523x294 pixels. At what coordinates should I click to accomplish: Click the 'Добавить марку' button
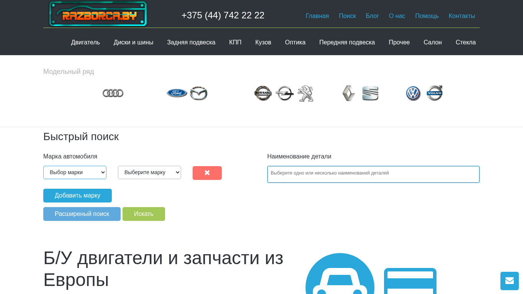click(77, 196)
